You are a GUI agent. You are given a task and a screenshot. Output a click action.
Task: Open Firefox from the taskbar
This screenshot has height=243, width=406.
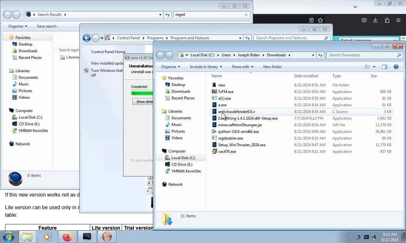(67, 237)
